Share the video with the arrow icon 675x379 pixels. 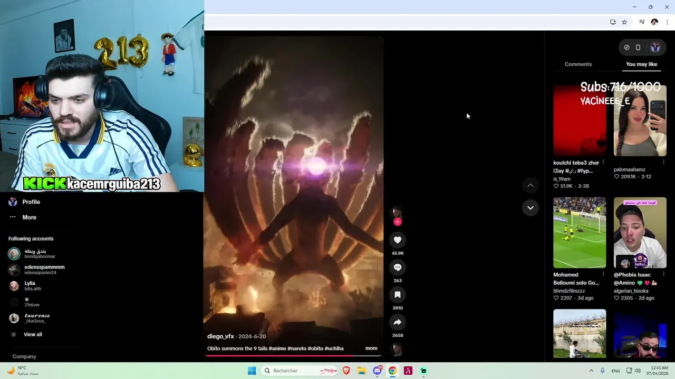click(x=398, y=322)
